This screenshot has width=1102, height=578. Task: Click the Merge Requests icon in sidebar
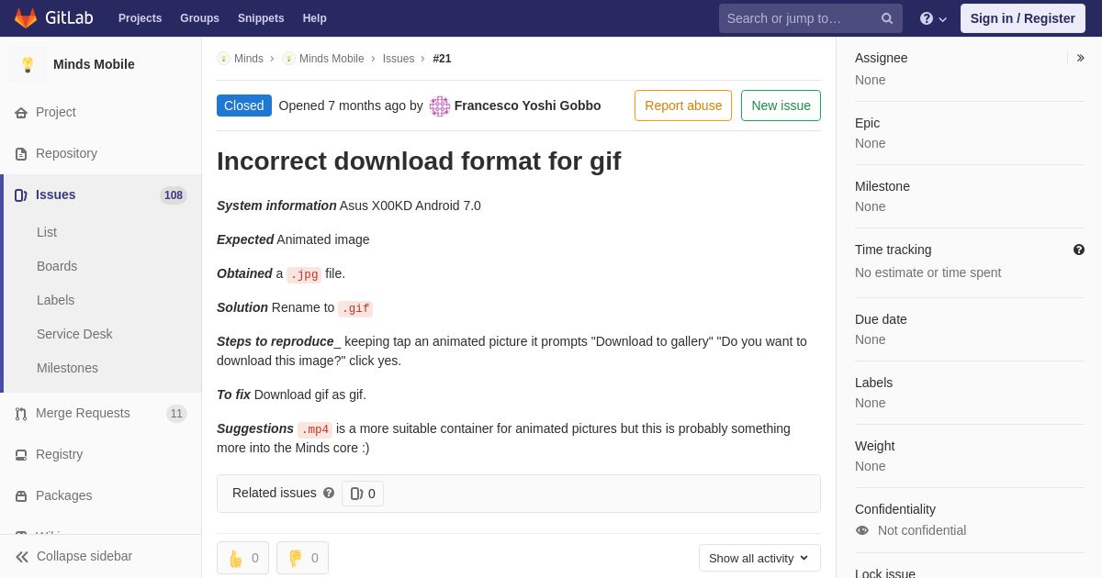coord(21,414)
